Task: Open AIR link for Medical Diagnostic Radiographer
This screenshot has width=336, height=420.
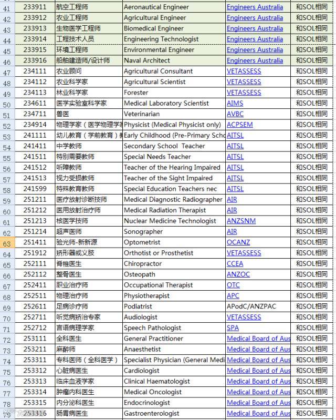Action: tap(232, 200)
